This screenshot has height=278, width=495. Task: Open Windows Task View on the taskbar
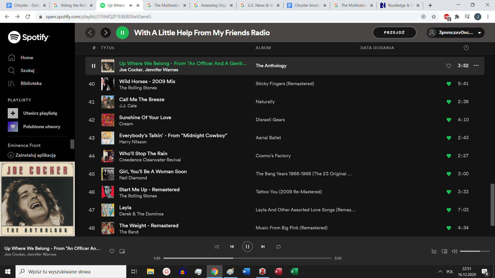pos(134,272)
